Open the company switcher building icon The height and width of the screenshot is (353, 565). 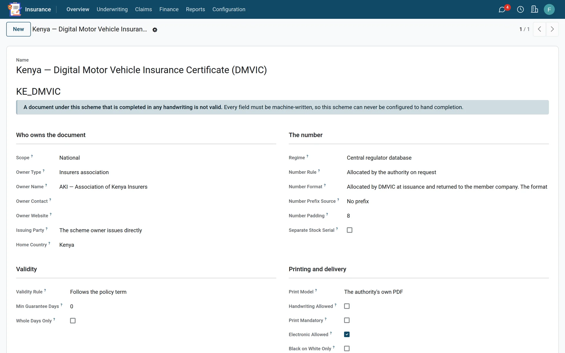click(x=534, y=9)
